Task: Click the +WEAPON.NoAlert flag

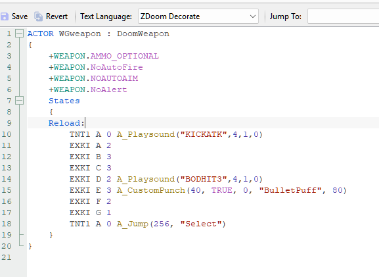Action: click(x=88, y=89)
